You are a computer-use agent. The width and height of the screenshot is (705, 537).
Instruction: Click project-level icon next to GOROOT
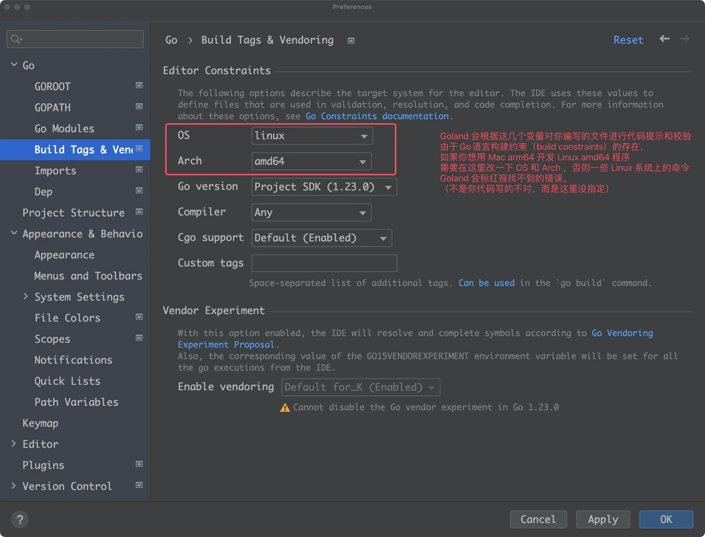(139, 86)
